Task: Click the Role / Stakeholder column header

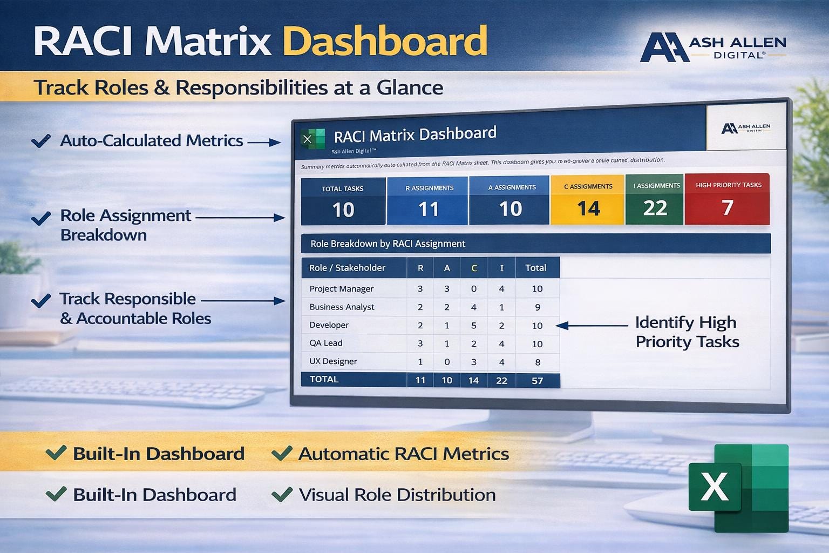Action: pyautogui.click(x=354, y=268)
